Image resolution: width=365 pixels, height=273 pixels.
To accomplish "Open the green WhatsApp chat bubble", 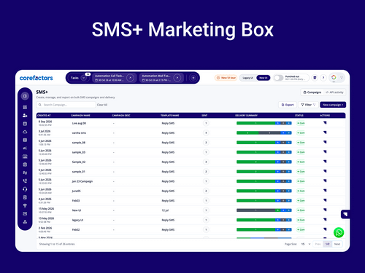I will [339, 232].
